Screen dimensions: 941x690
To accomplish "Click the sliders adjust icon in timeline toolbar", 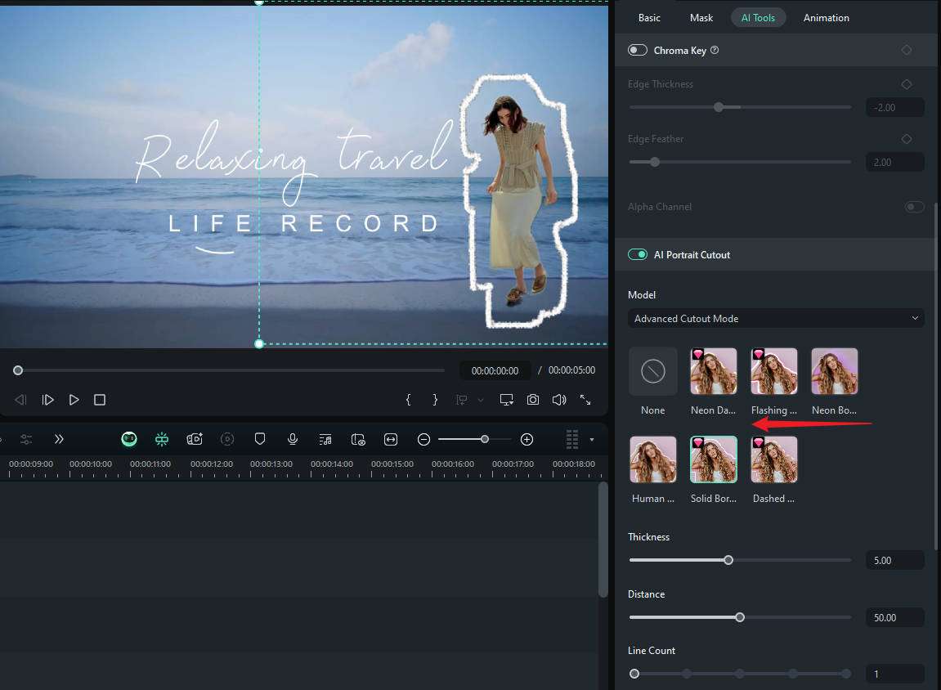I will [26, 440].
